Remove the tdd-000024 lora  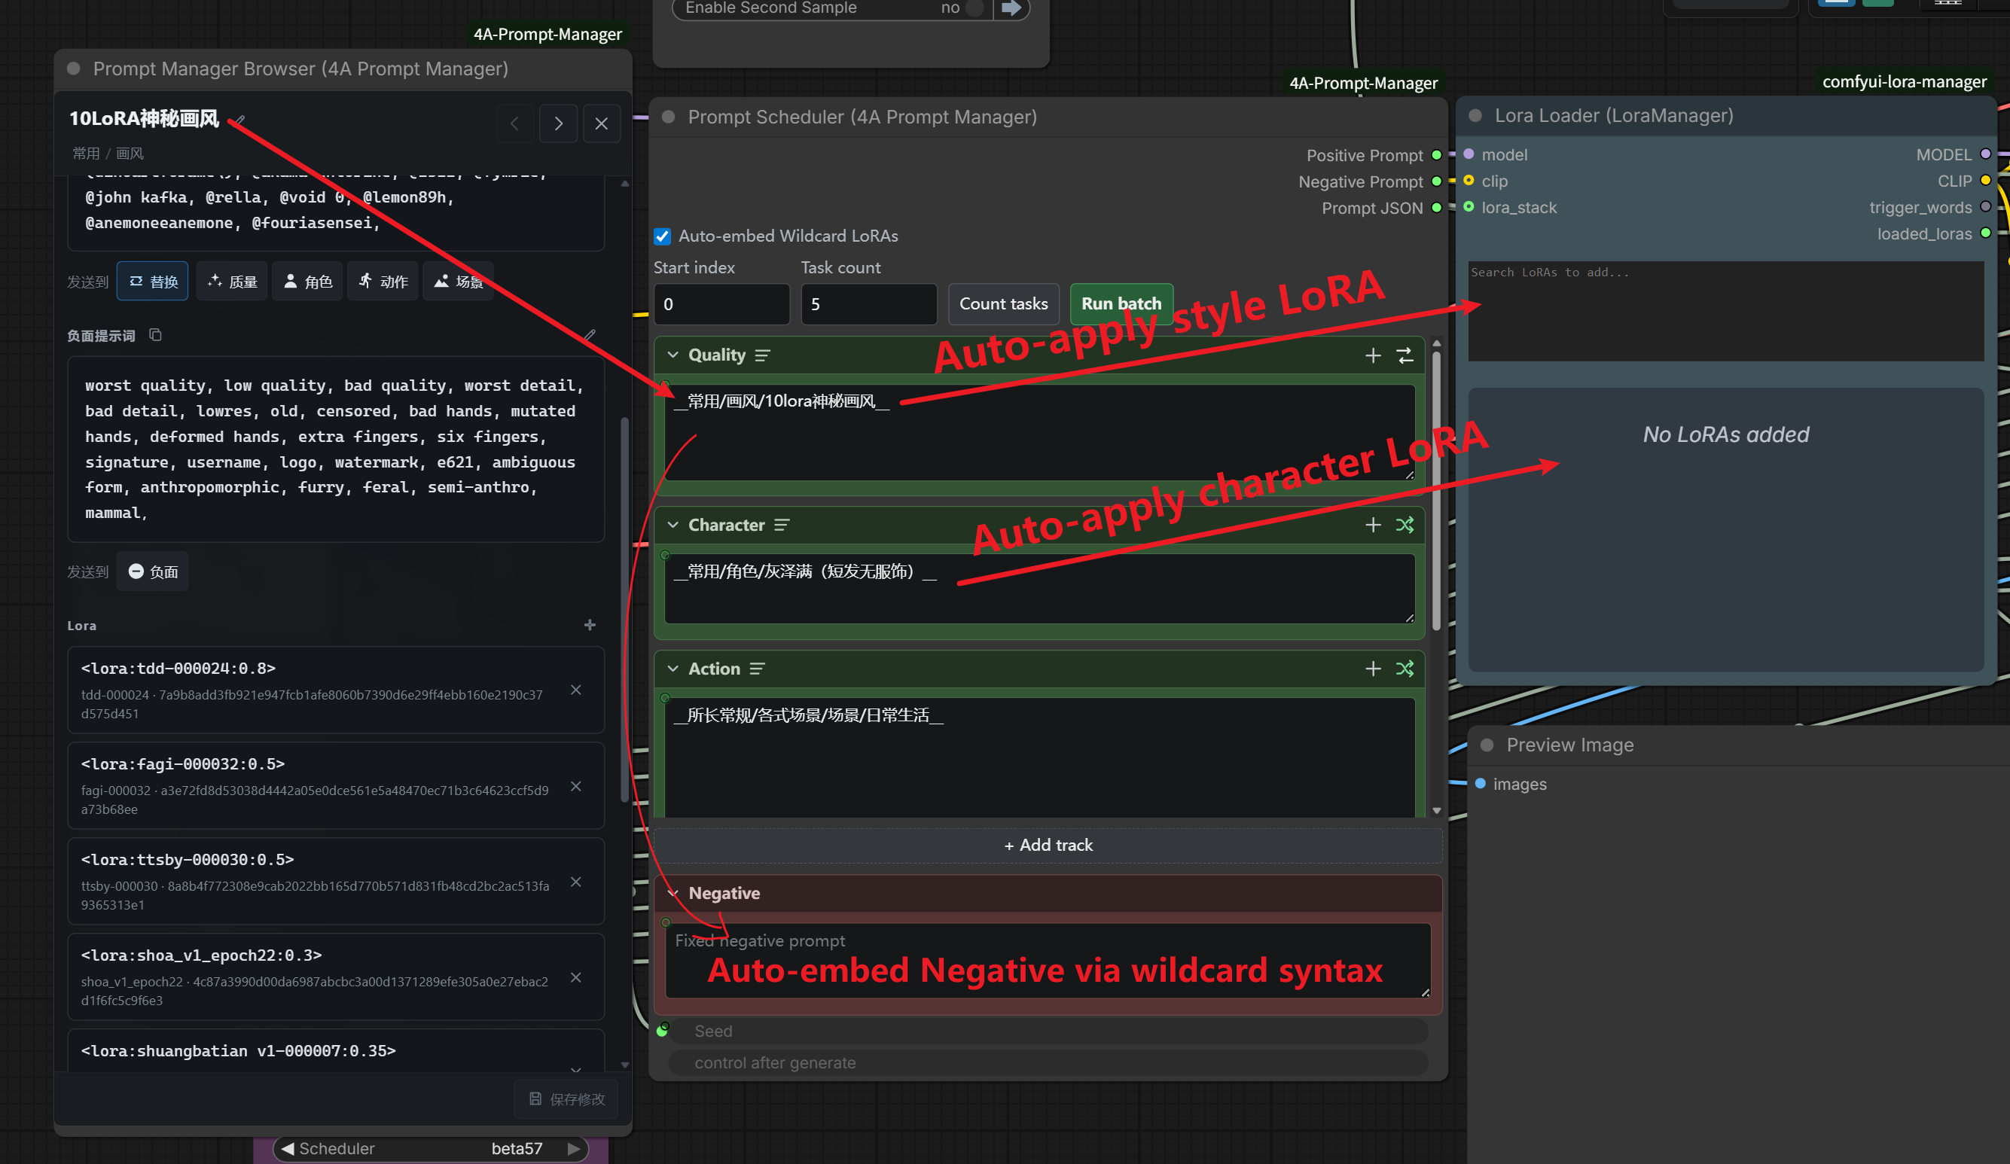click(576, 690)
